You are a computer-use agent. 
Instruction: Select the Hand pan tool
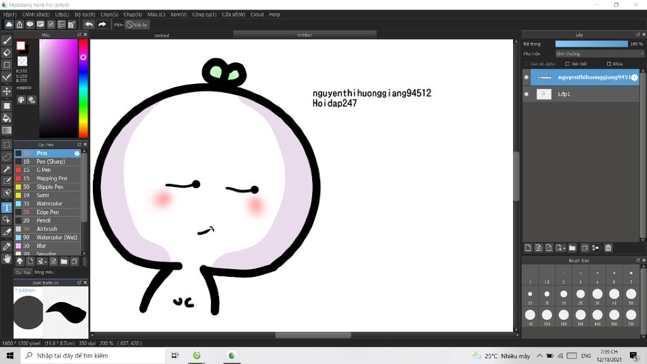click(x=6, y=258)
